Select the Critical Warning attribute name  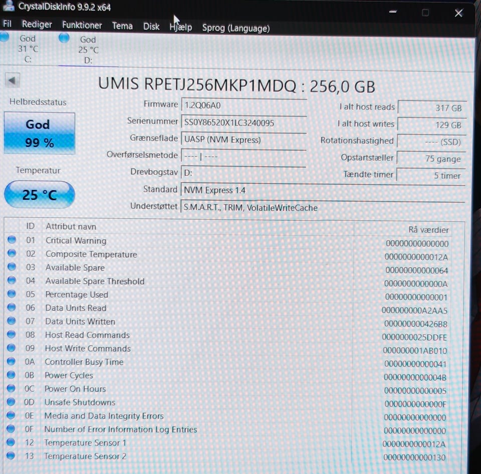coord(76,241)
